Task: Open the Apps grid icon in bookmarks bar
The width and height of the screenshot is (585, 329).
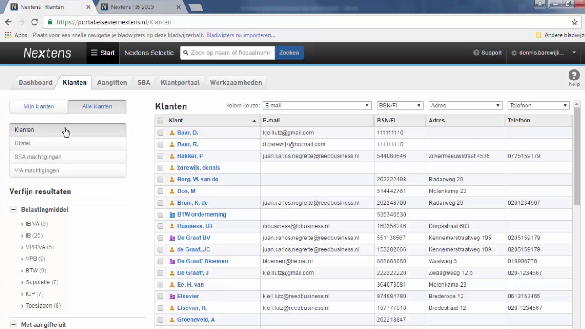Action: 8,35
